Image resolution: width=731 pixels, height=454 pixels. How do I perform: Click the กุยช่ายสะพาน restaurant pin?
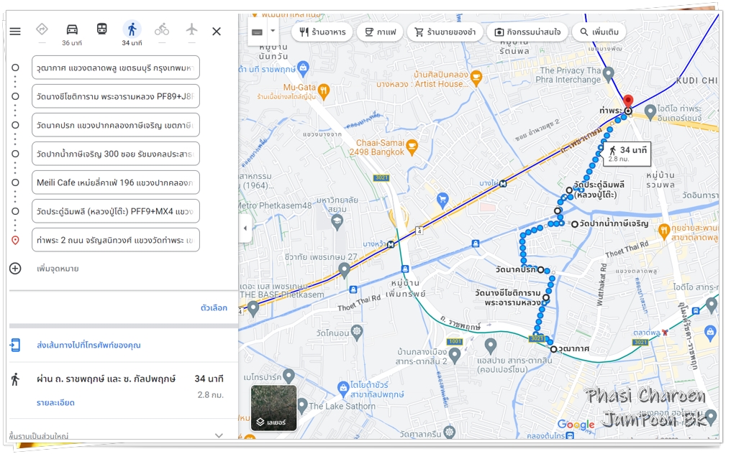(x=664, y=230)
